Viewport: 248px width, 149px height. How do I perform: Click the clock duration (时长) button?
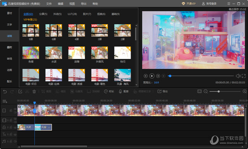pos(109,91)
